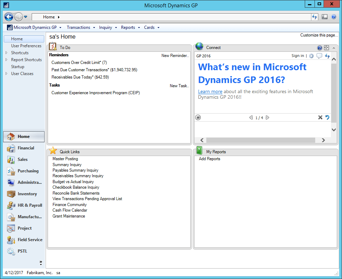The width and height of the screenshot is (342, 279).
Task: Click the New Task link
Action: pos(179,86)
